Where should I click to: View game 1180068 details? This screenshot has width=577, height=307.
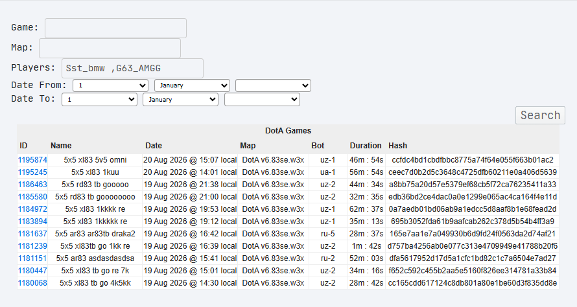32,283
